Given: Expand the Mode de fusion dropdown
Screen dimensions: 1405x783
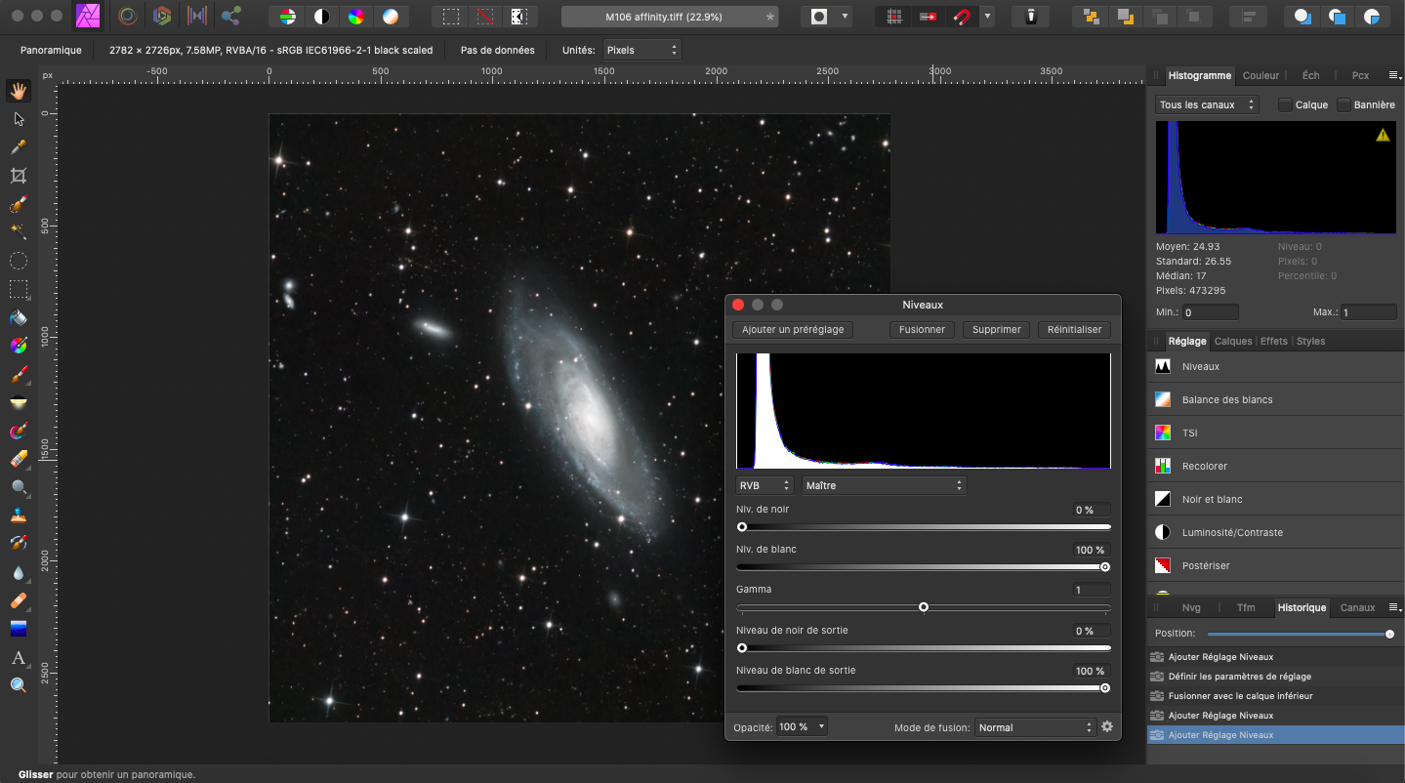Looking at the screenshot, I should 1036,727.
